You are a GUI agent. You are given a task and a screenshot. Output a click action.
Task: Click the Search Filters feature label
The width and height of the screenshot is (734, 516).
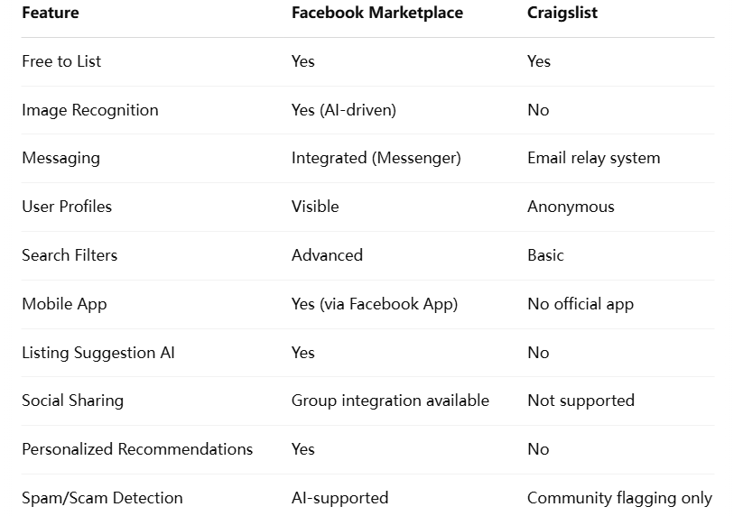coord(70,255)
